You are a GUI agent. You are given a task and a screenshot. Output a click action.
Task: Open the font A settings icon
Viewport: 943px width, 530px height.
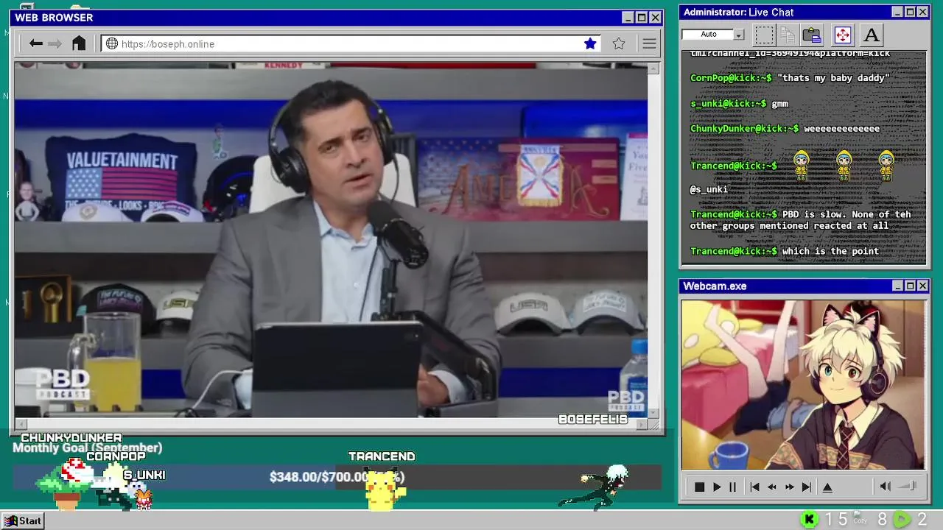pyautogui.click(x=872, y=35)
